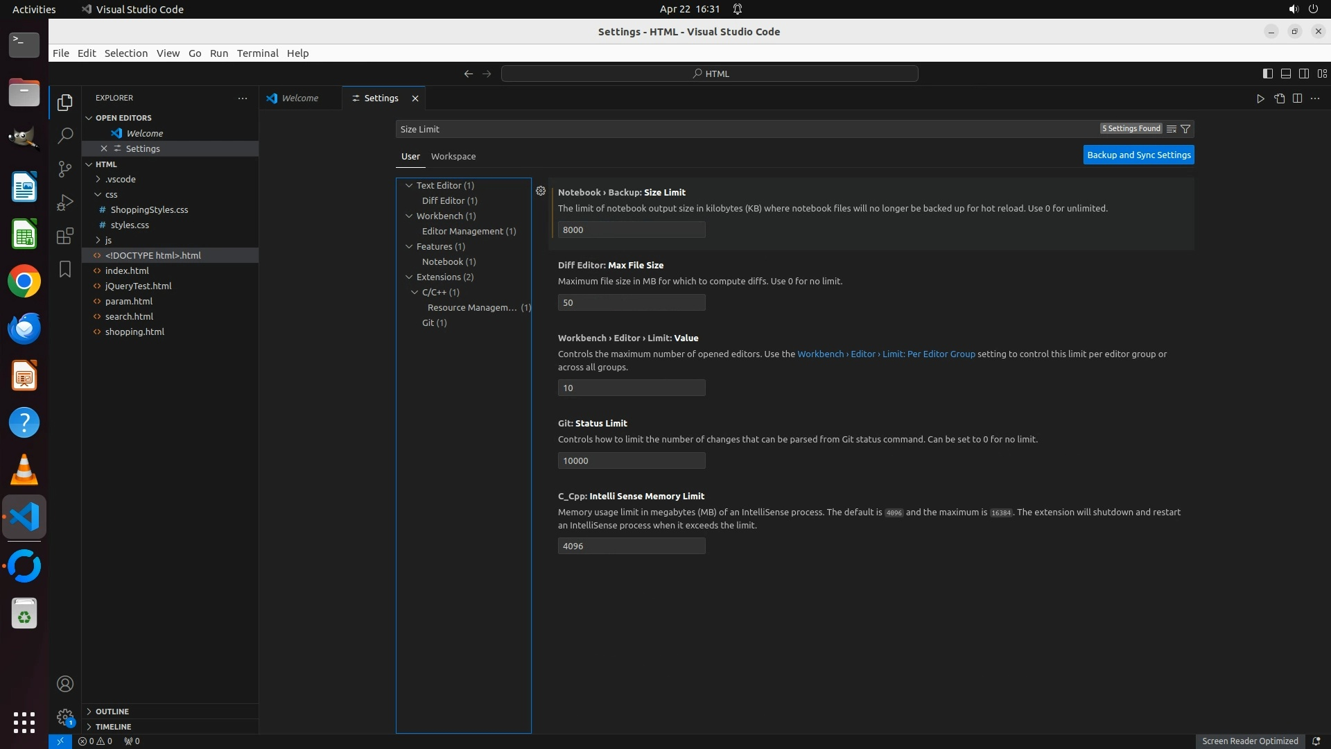Click gear icon beside Notebook Backup setting

541,191
